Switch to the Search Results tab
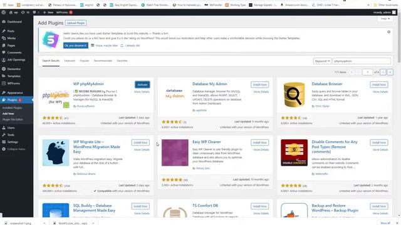The image size is (401, 225). tap(51, 61)
